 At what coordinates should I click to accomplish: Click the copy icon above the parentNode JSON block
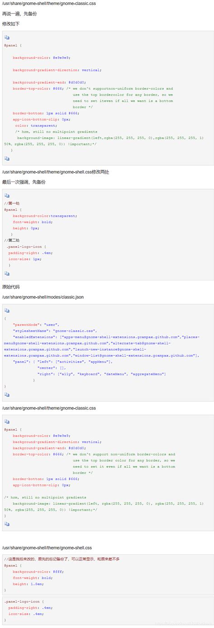click(x=7, y=311)
